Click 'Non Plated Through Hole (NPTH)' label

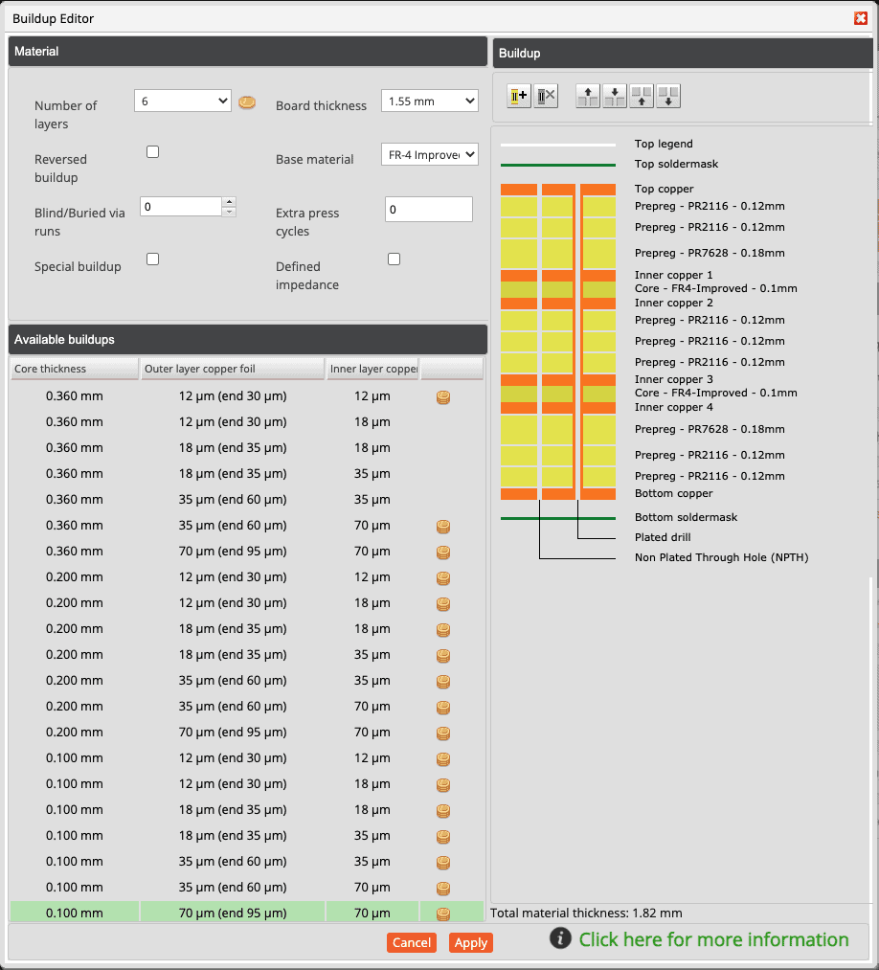[721, 557]
